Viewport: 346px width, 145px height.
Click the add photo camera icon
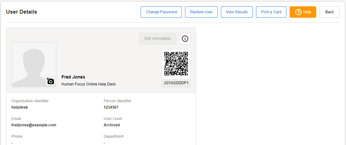[50, 81]
